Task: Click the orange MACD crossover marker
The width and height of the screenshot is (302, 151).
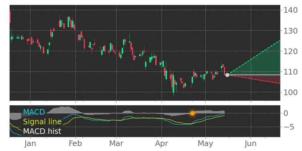Action: point(192,113)
